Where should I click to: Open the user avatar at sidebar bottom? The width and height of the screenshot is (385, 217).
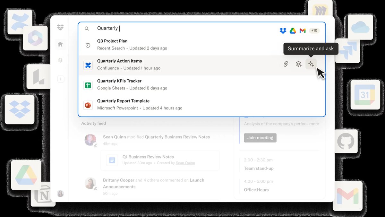coord(60,194)
